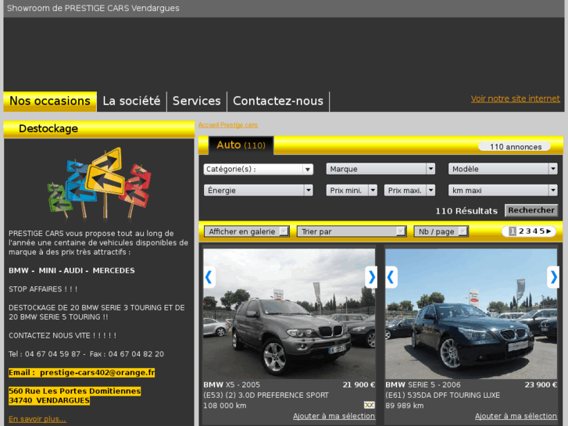The height and width of the screenshot is (426, 568).
Task: Open the Marque dropdown
Action: pos(380,169)
